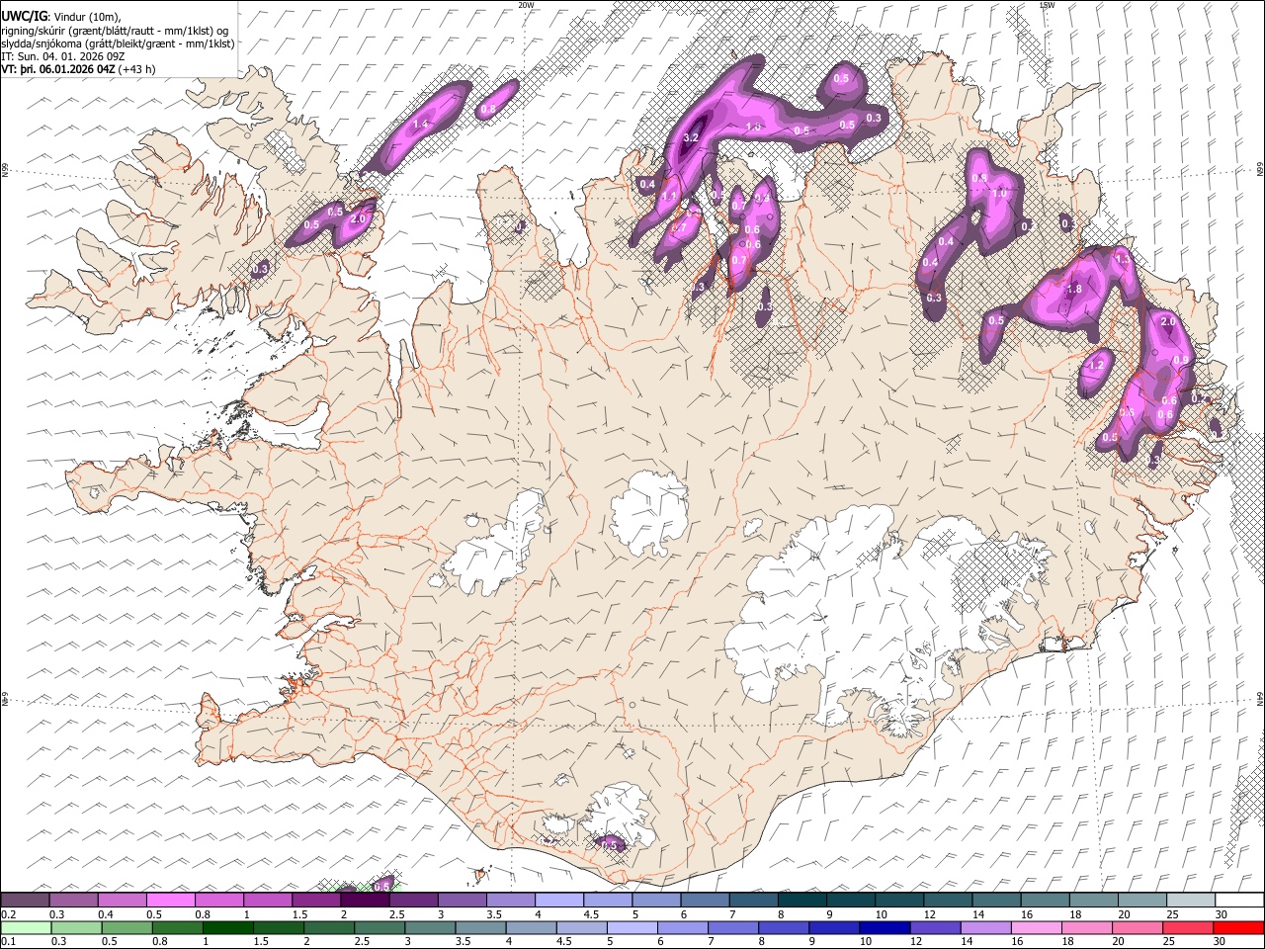1265x949 pixels.
Task: Click the 1.2 snowfall value in the east
Action: [x=1095, y=365]
